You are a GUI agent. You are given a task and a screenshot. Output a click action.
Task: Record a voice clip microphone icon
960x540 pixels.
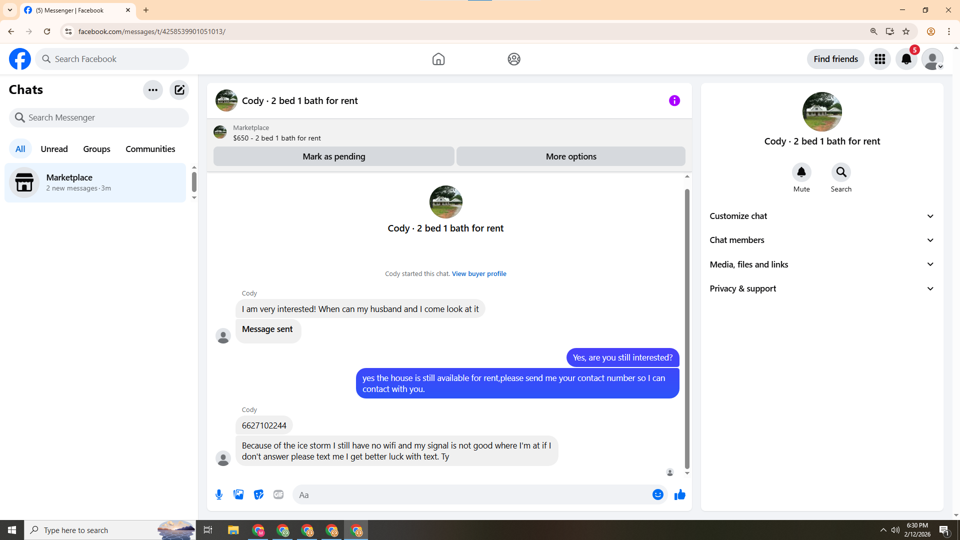click(x=219, y=494)
